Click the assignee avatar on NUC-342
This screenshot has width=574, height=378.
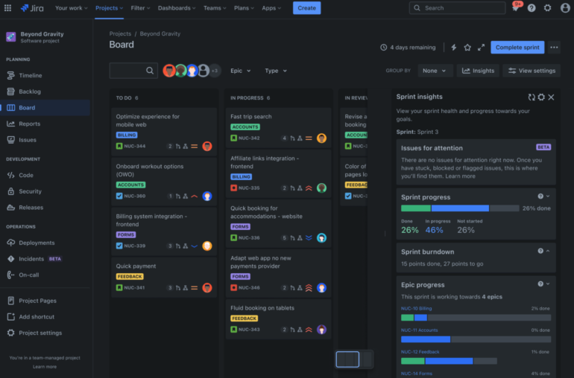(x=321, y=138)
